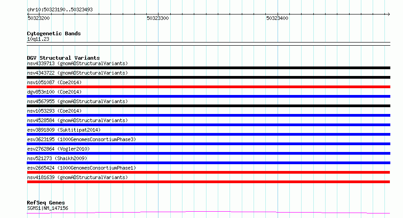Open variant label nsv4339713 (gnomADStructuralVariants)
403x218 pixels.
[x=77, y=63]
